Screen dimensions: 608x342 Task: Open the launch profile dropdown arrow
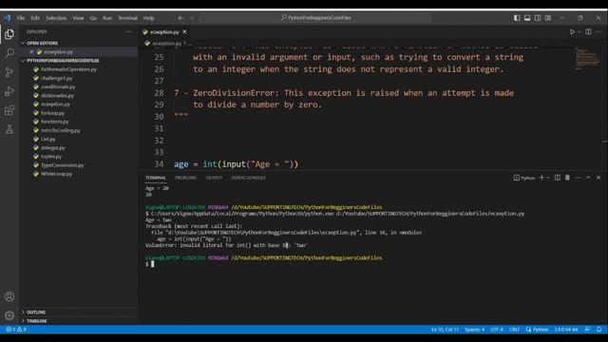[548, 178]
